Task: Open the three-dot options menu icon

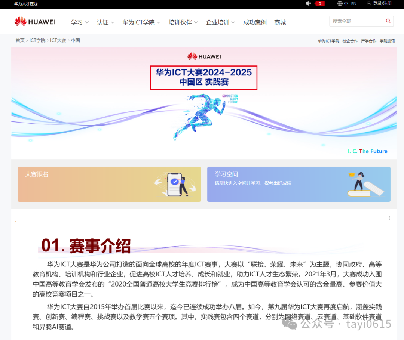Action: [389, 218]
